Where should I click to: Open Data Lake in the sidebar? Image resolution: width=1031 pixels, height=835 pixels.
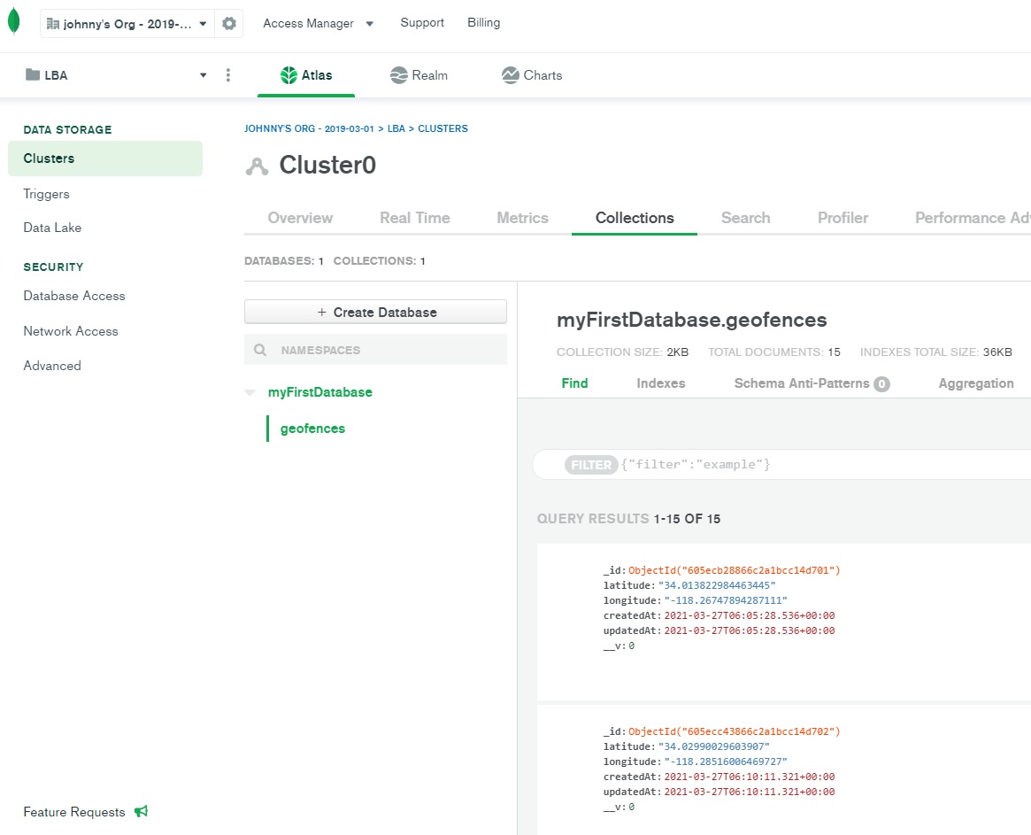coord(52,228)
